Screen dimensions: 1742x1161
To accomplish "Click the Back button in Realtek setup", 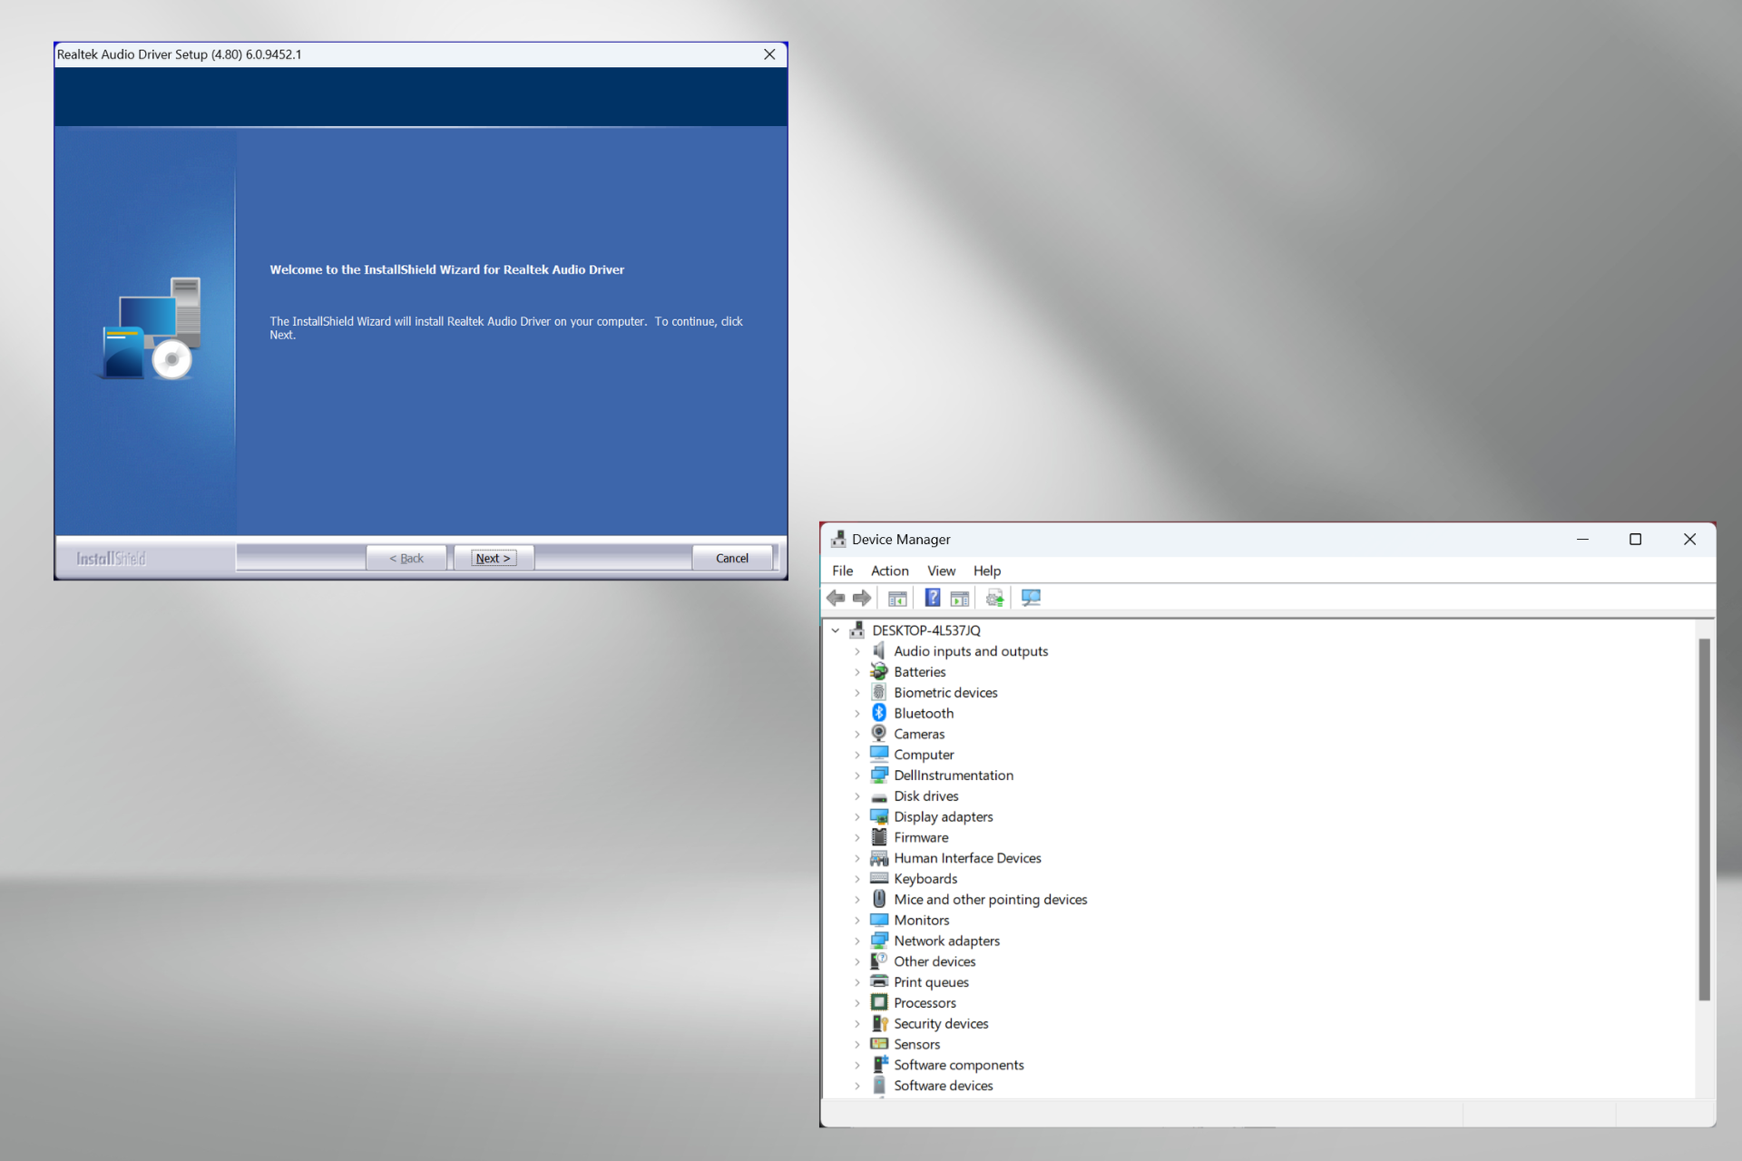I will pyautogui.click(x=406, y=558).
